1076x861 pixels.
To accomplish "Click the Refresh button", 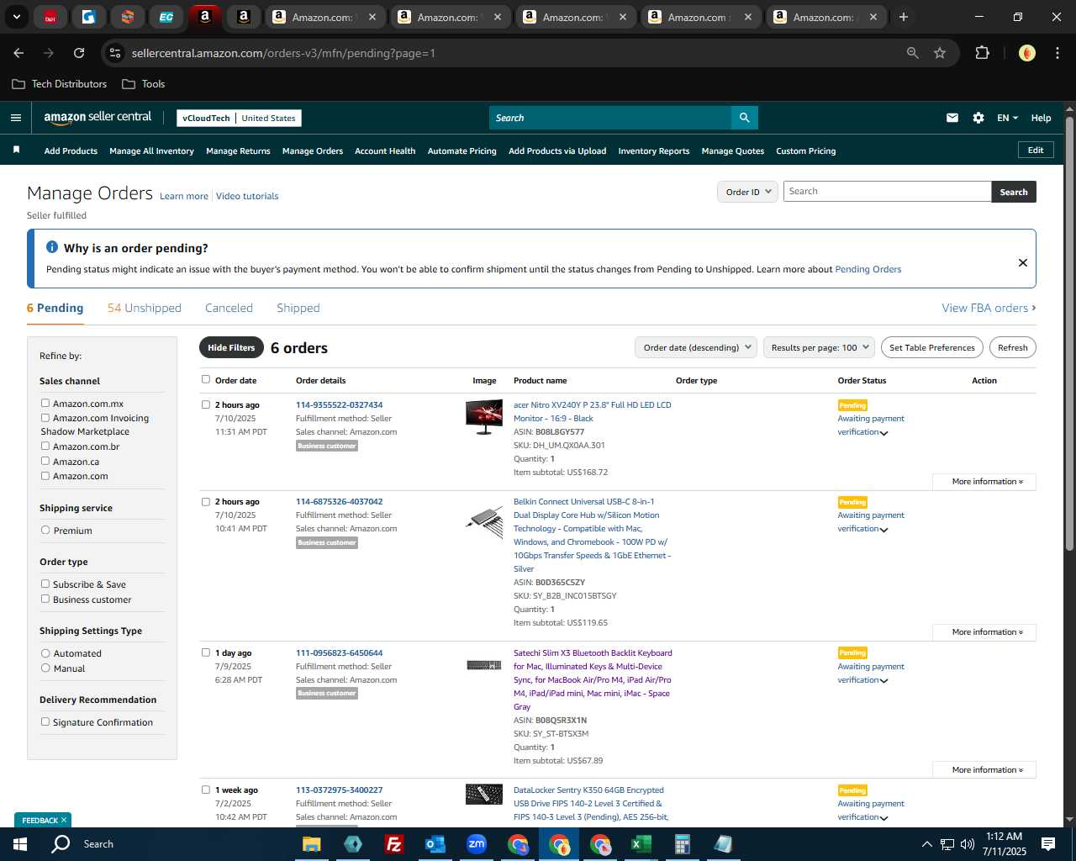I will [x=1012, y=347].
